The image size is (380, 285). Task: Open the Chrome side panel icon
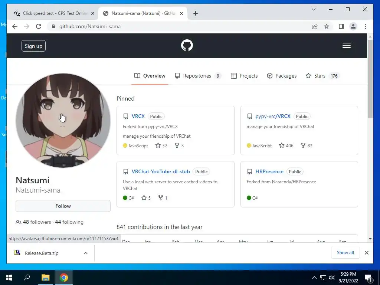(x=341, y=26)
